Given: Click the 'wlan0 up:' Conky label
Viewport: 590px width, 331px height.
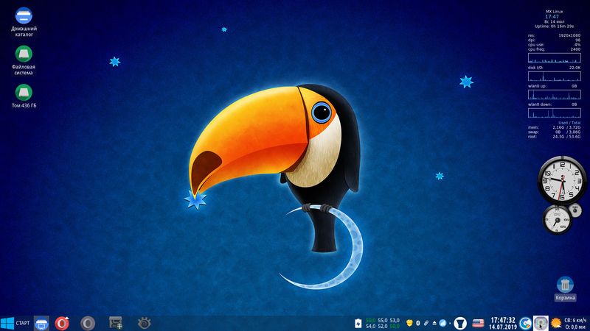Looking at the screenshot, I should click(x=537, y=86).
